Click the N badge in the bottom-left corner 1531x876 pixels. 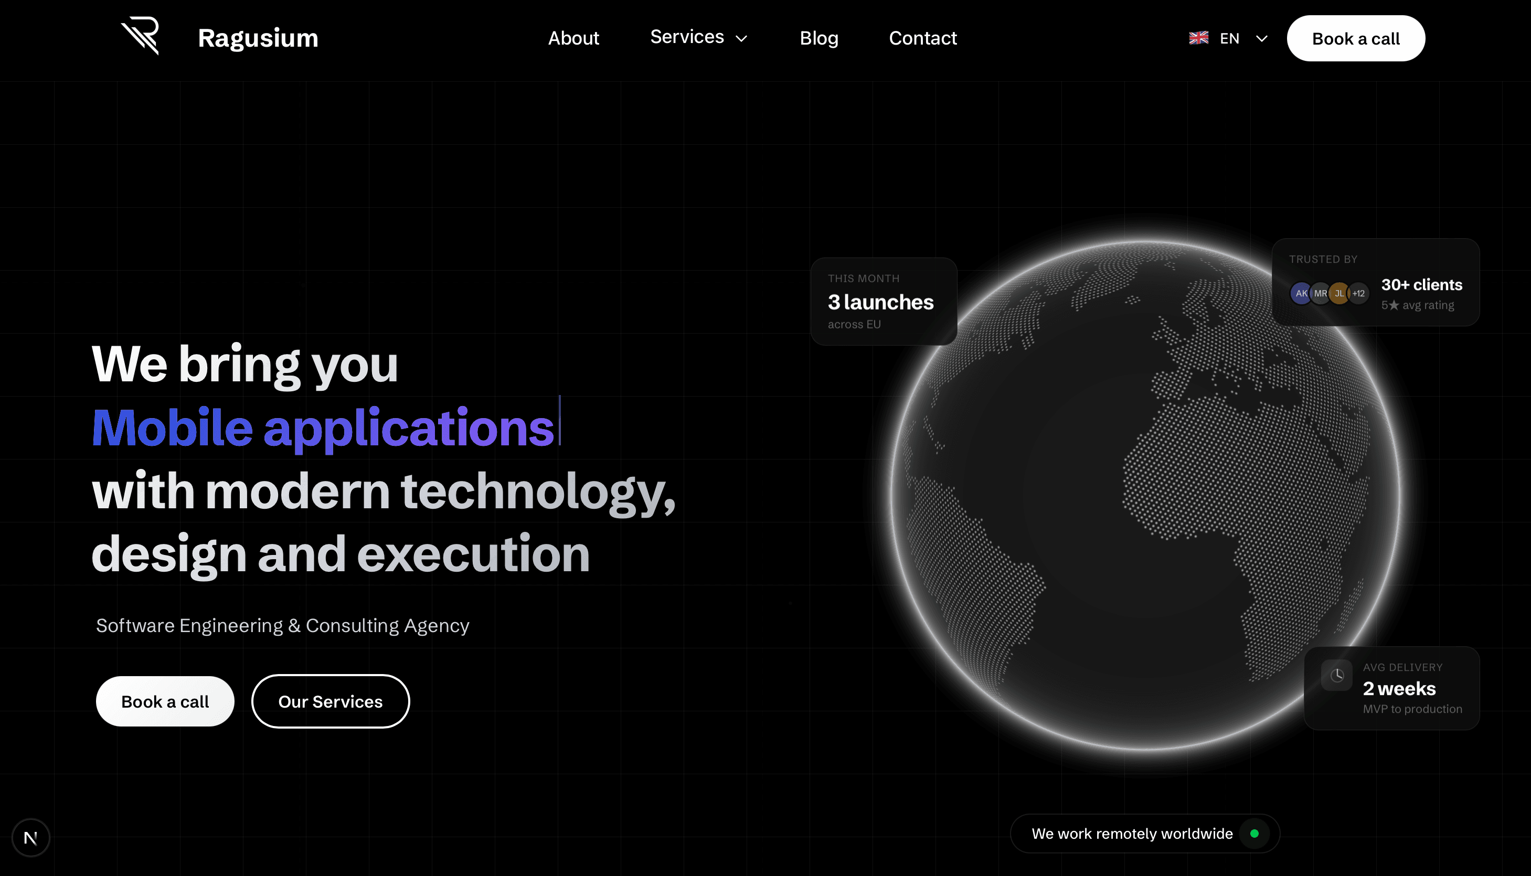[31, 838]
